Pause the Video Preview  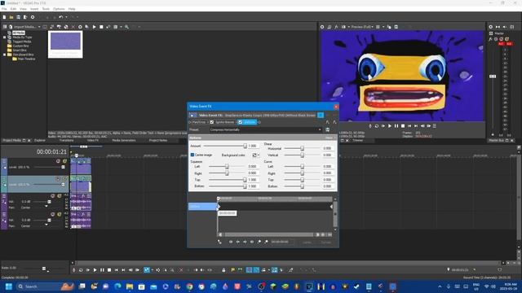click(396, 126)
